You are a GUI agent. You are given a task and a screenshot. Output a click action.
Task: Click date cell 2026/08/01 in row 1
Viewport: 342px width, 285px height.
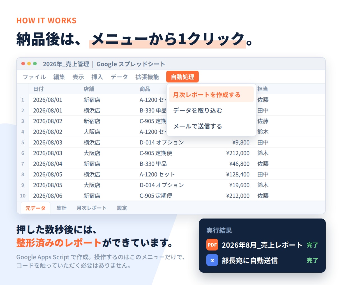click(48, 100)
